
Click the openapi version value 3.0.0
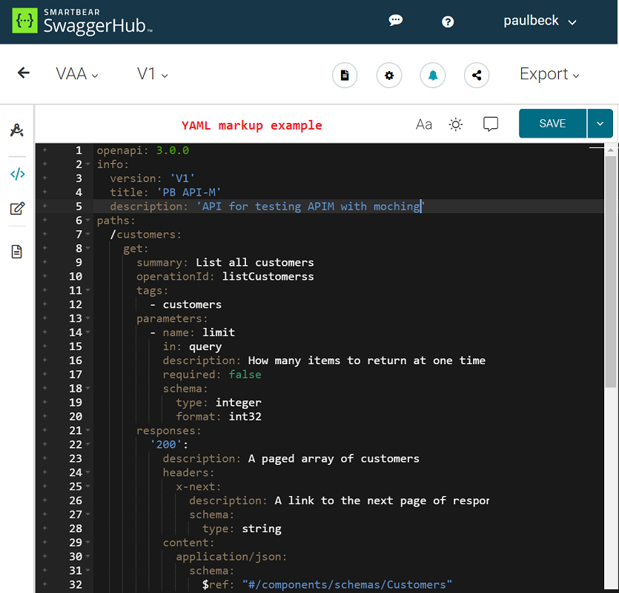click(173, 150)
